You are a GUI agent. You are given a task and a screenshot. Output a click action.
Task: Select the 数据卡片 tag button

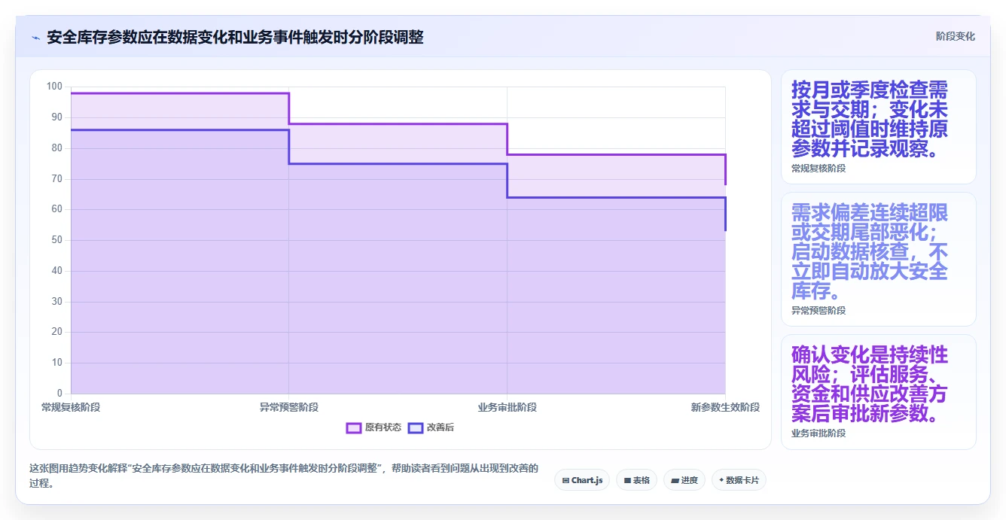point(739,480)
